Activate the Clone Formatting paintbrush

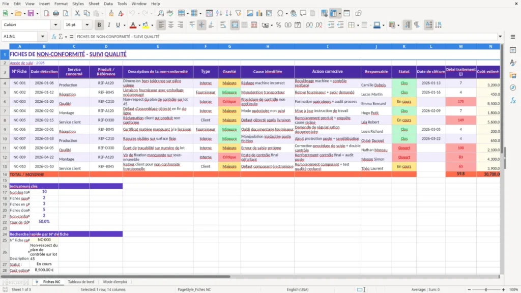click(111, 13)
